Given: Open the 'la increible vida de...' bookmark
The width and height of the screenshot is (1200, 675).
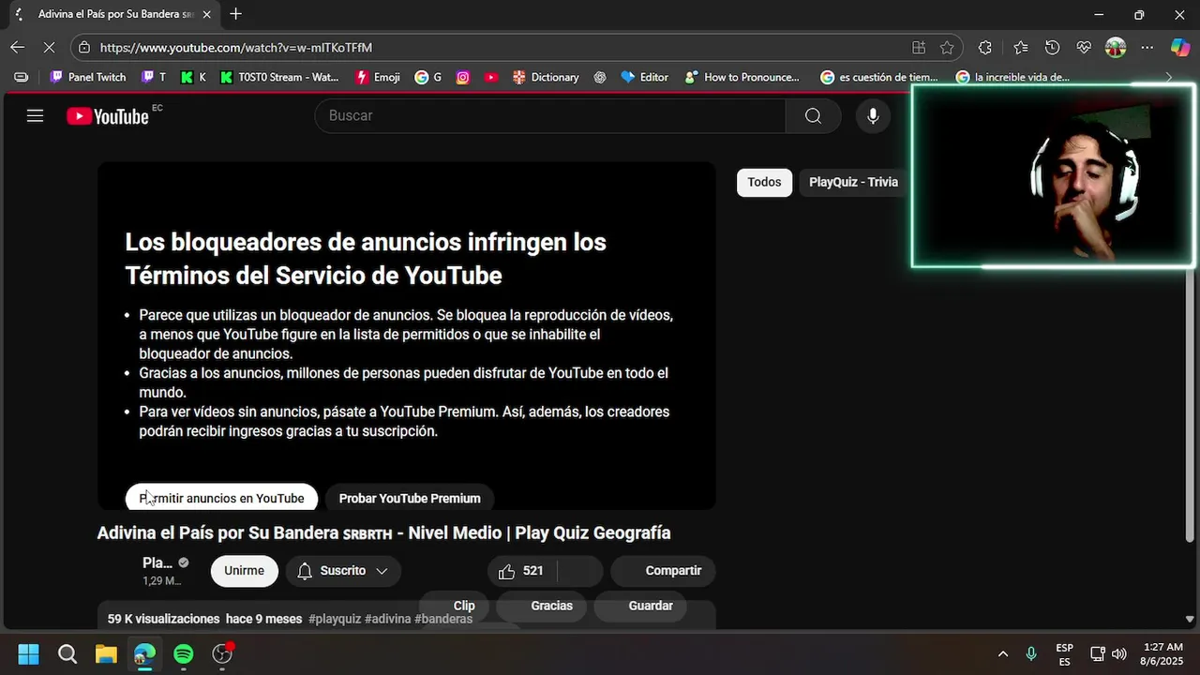Looking at the screenshot, I should click(1012, 77).
